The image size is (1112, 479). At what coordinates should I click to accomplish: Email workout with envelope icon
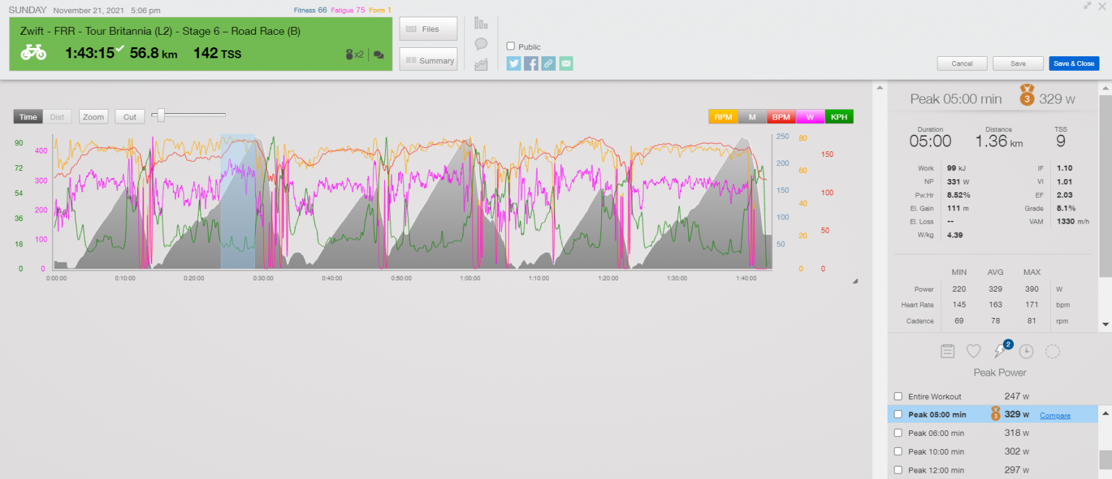(566, 64)
